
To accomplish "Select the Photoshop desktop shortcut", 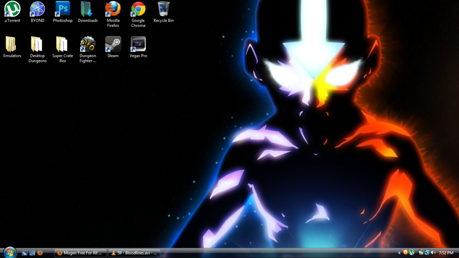I will pyautogui.click(x=63, y=12).
